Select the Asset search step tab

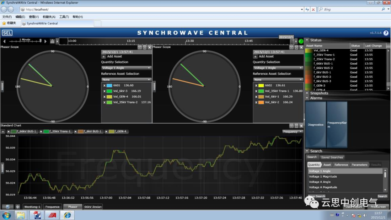tap(327, 165)
